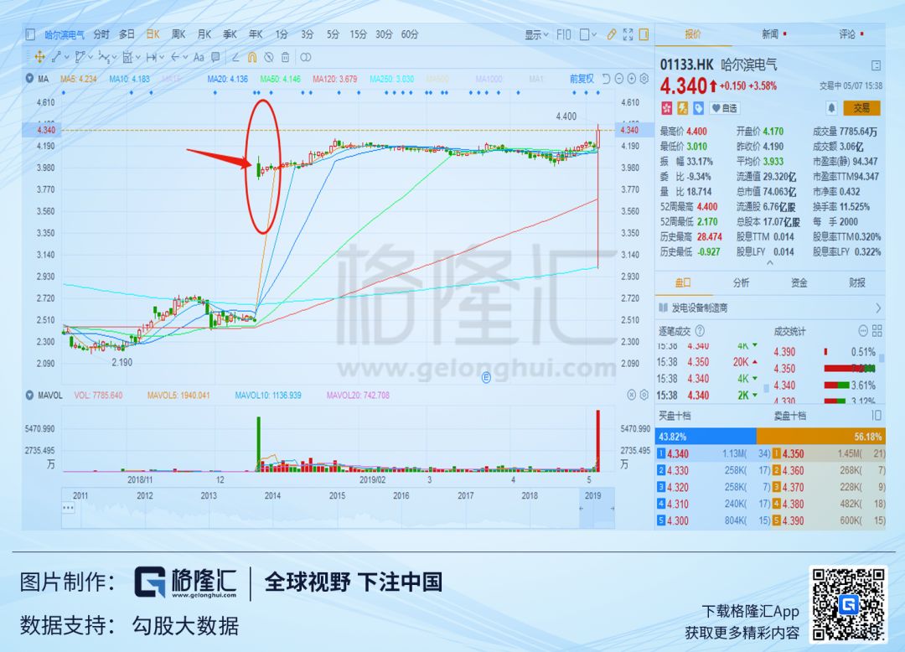
Task: Open the 新闻 news tab
Action: (x=771, y=34)
